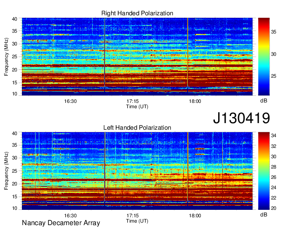
Task: Click 30 MHz tick on right-handed plot axis
Action: coord(14,44)
